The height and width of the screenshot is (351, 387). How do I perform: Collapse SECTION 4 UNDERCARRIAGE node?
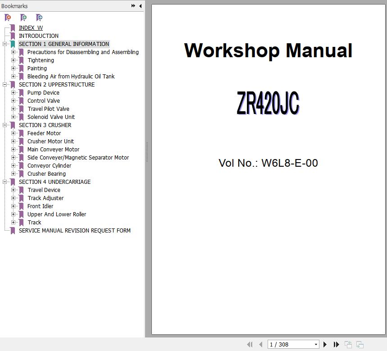(x=5, y=182)
